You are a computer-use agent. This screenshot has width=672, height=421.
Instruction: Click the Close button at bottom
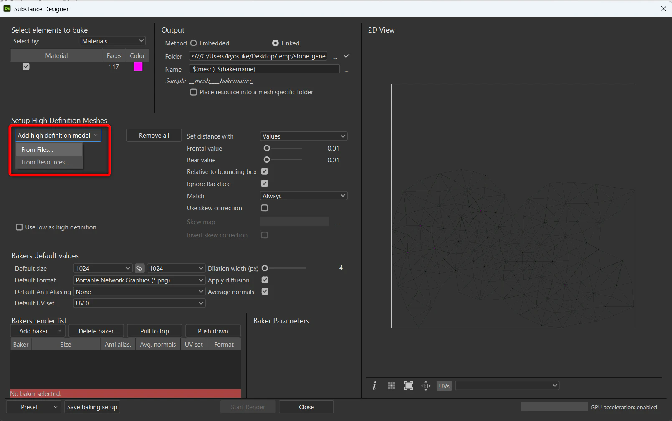pyautogui.click(x=306, y=407)
